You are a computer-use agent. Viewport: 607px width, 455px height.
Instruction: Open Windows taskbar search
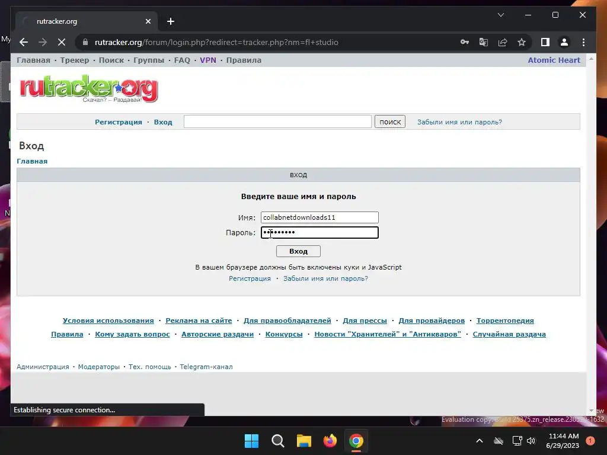point(277,441)
